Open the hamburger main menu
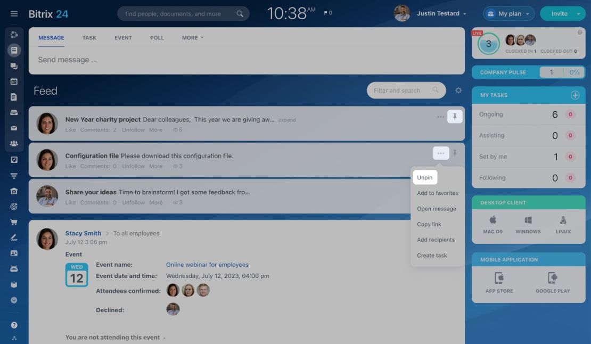 coord(14,14)
